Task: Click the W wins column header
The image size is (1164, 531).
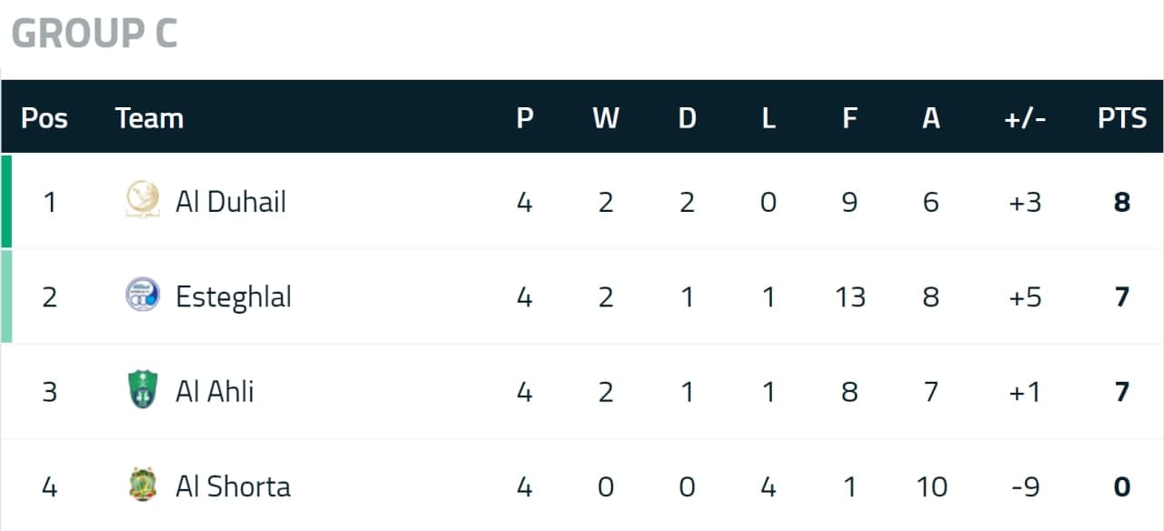Action: pos(606,118)
